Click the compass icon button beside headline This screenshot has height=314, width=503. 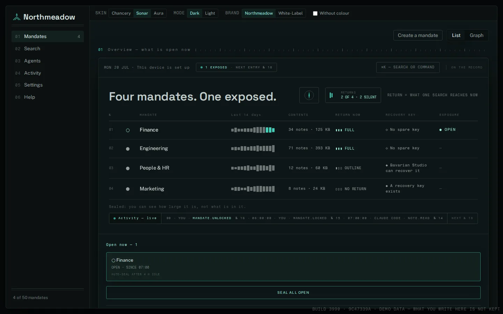click(309, 95)
